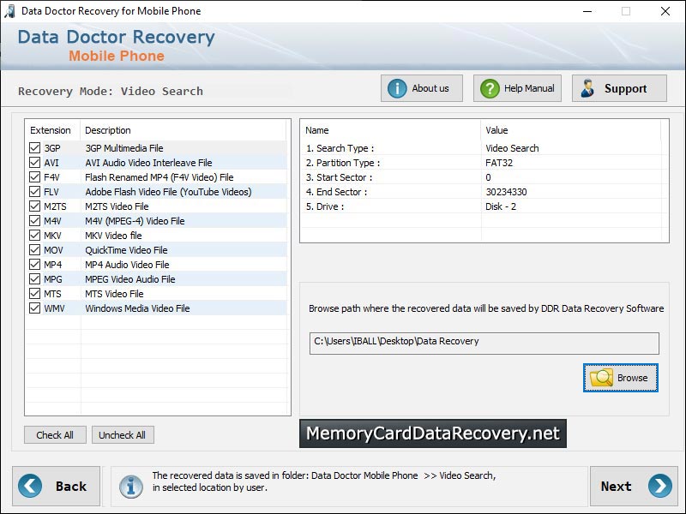Disable the WMV Windows Media Video format
Screen dimensions: 686x514
click(33, 308)
